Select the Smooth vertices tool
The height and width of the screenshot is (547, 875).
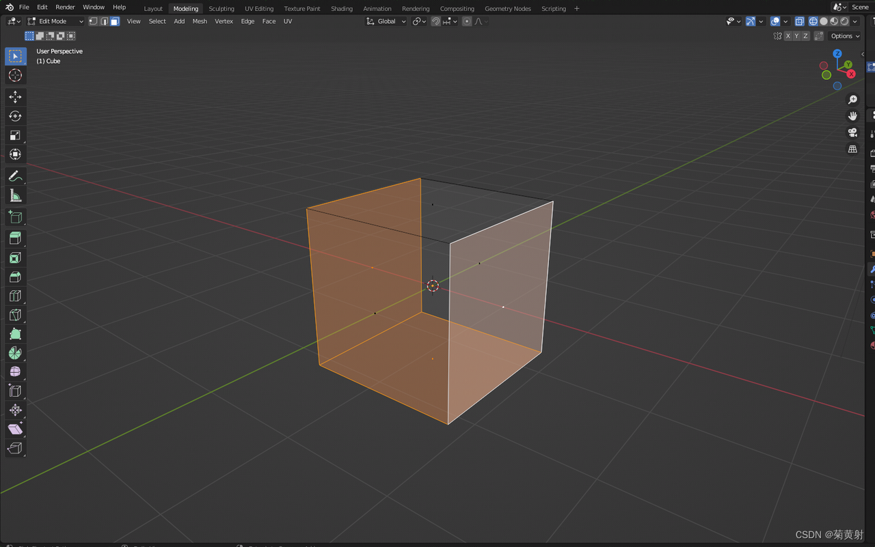(x=15, y=371)
